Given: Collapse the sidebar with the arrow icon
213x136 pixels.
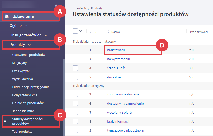Looking at the screenshot, I should click(57, 5).
